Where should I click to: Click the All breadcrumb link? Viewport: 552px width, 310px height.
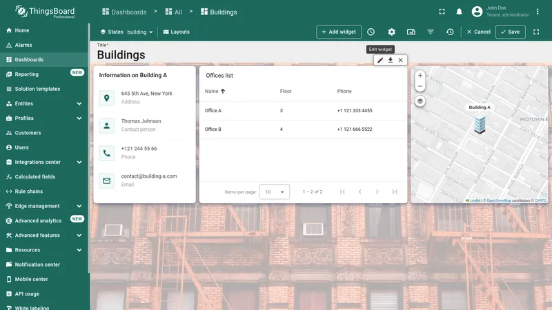tap(174, 12)
